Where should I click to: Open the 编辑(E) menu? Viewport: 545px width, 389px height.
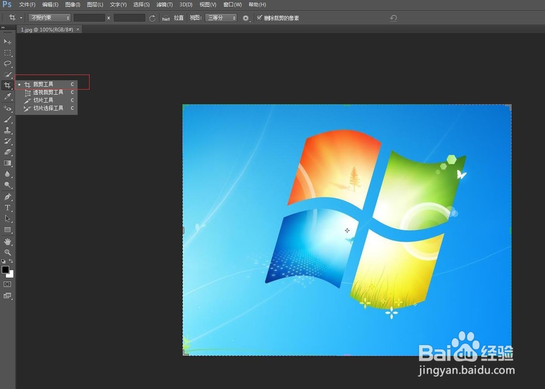50,4
